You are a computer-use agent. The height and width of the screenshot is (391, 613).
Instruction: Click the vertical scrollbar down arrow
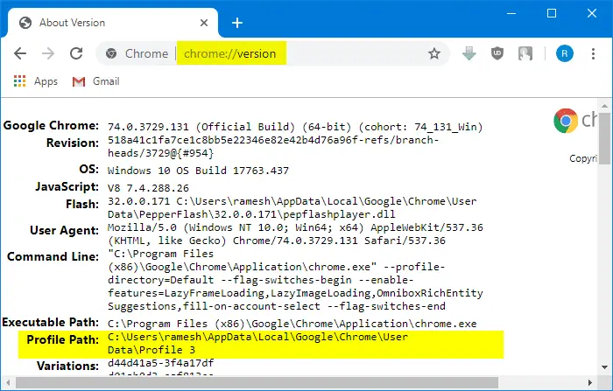pyautogui.click(x=604, y=367)
